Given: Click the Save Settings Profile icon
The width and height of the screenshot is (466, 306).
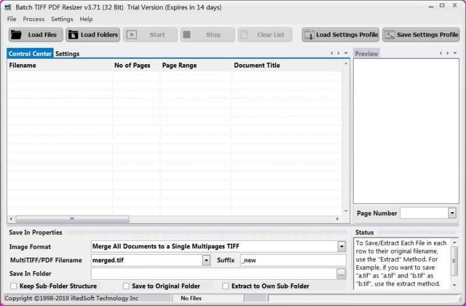Looking at the screenshot, I should point(389,34).
